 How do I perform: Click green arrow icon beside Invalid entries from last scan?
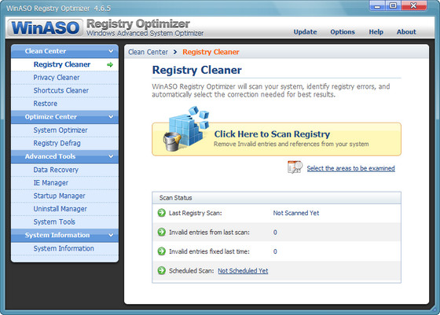click(162, 233)
